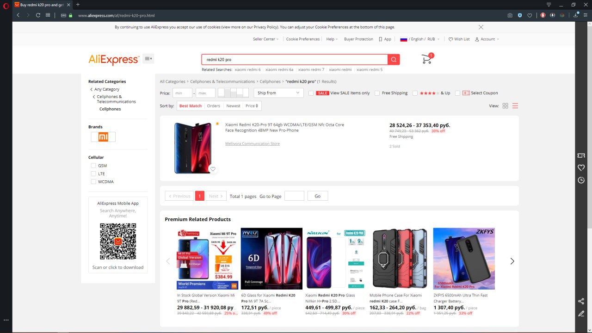Check the GSM cellular filter
The height and width of the screenshot is (333, 592).
(x=93, y=166)
